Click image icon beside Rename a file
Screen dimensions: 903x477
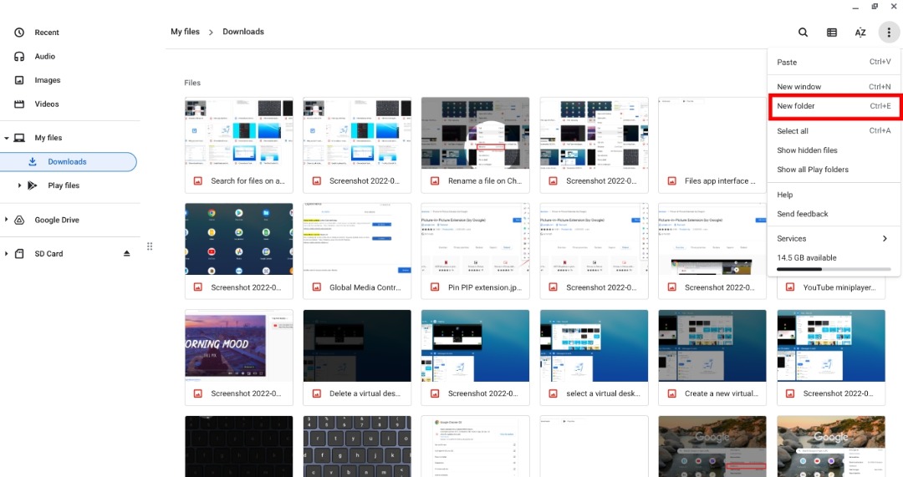435,180
